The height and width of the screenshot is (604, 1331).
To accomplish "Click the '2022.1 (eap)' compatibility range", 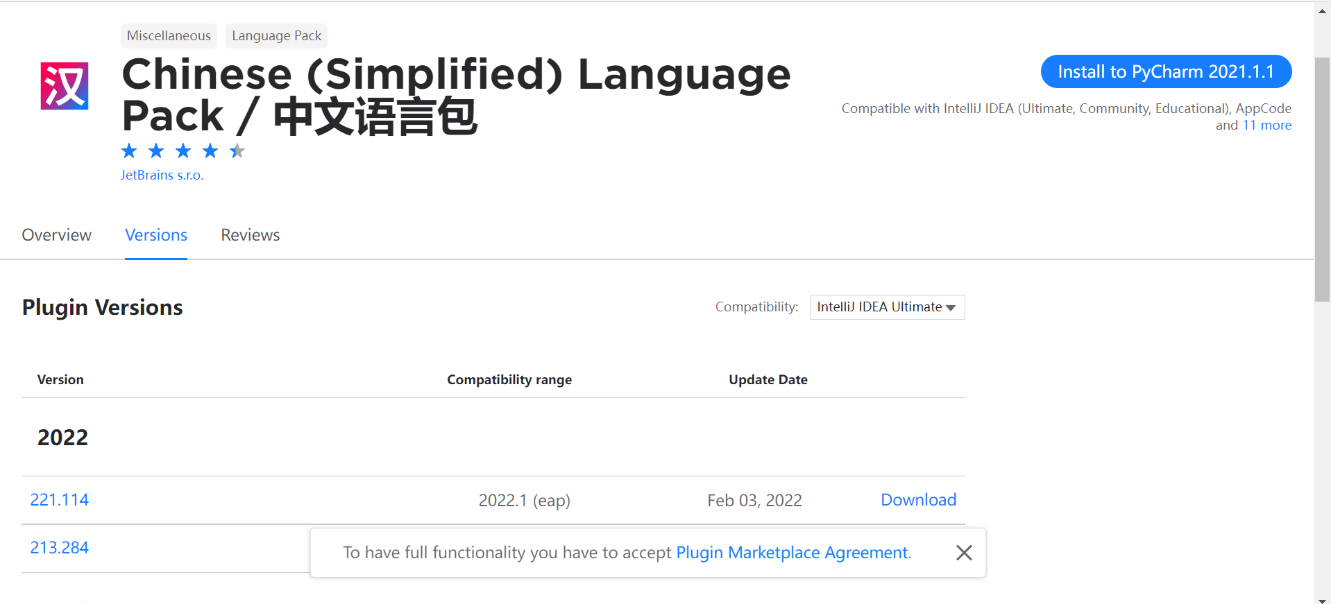I will pyautogui.click(x=525, y=501).
